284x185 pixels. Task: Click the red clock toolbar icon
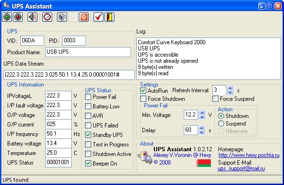click(x=47, y=17)
